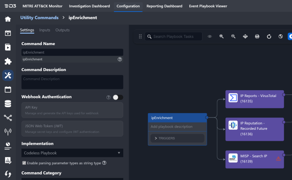Image resolution: width=292 pixels, height=180 pixels.
Task: Click the zoom in magnifier icon
Action: tap(222, 37)
